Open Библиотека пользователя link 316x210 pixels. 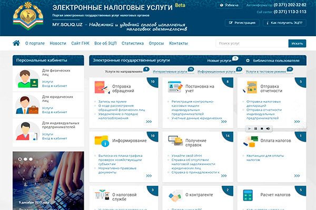click(x=276, y=60)
